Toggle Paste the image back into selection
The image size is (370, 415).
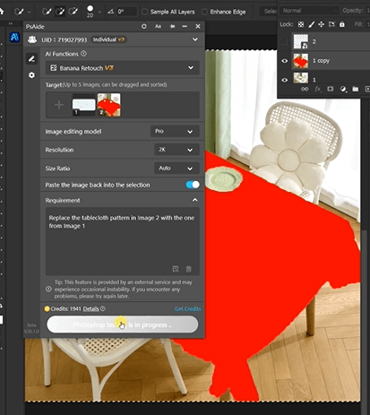coord(193,185)
